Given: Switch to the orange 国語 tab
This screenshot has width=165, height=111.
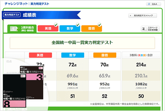Looking at the screenshot, I should pyautogui.click(x=92, y=28).
